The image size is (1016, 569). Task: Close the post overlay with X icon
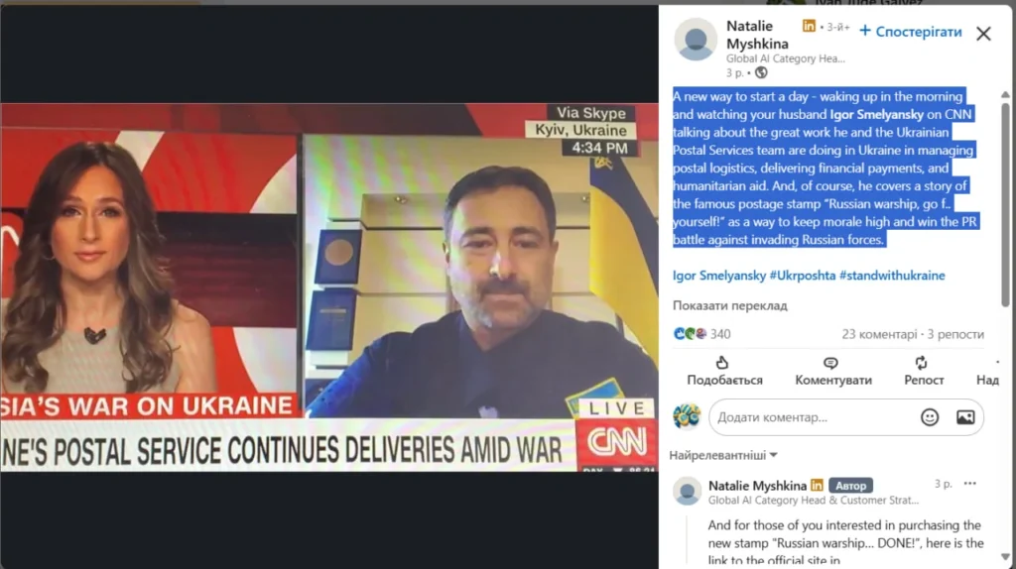(983, 34)
